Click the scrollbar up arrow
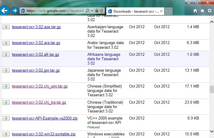The image size is (214, 138). 212,22
